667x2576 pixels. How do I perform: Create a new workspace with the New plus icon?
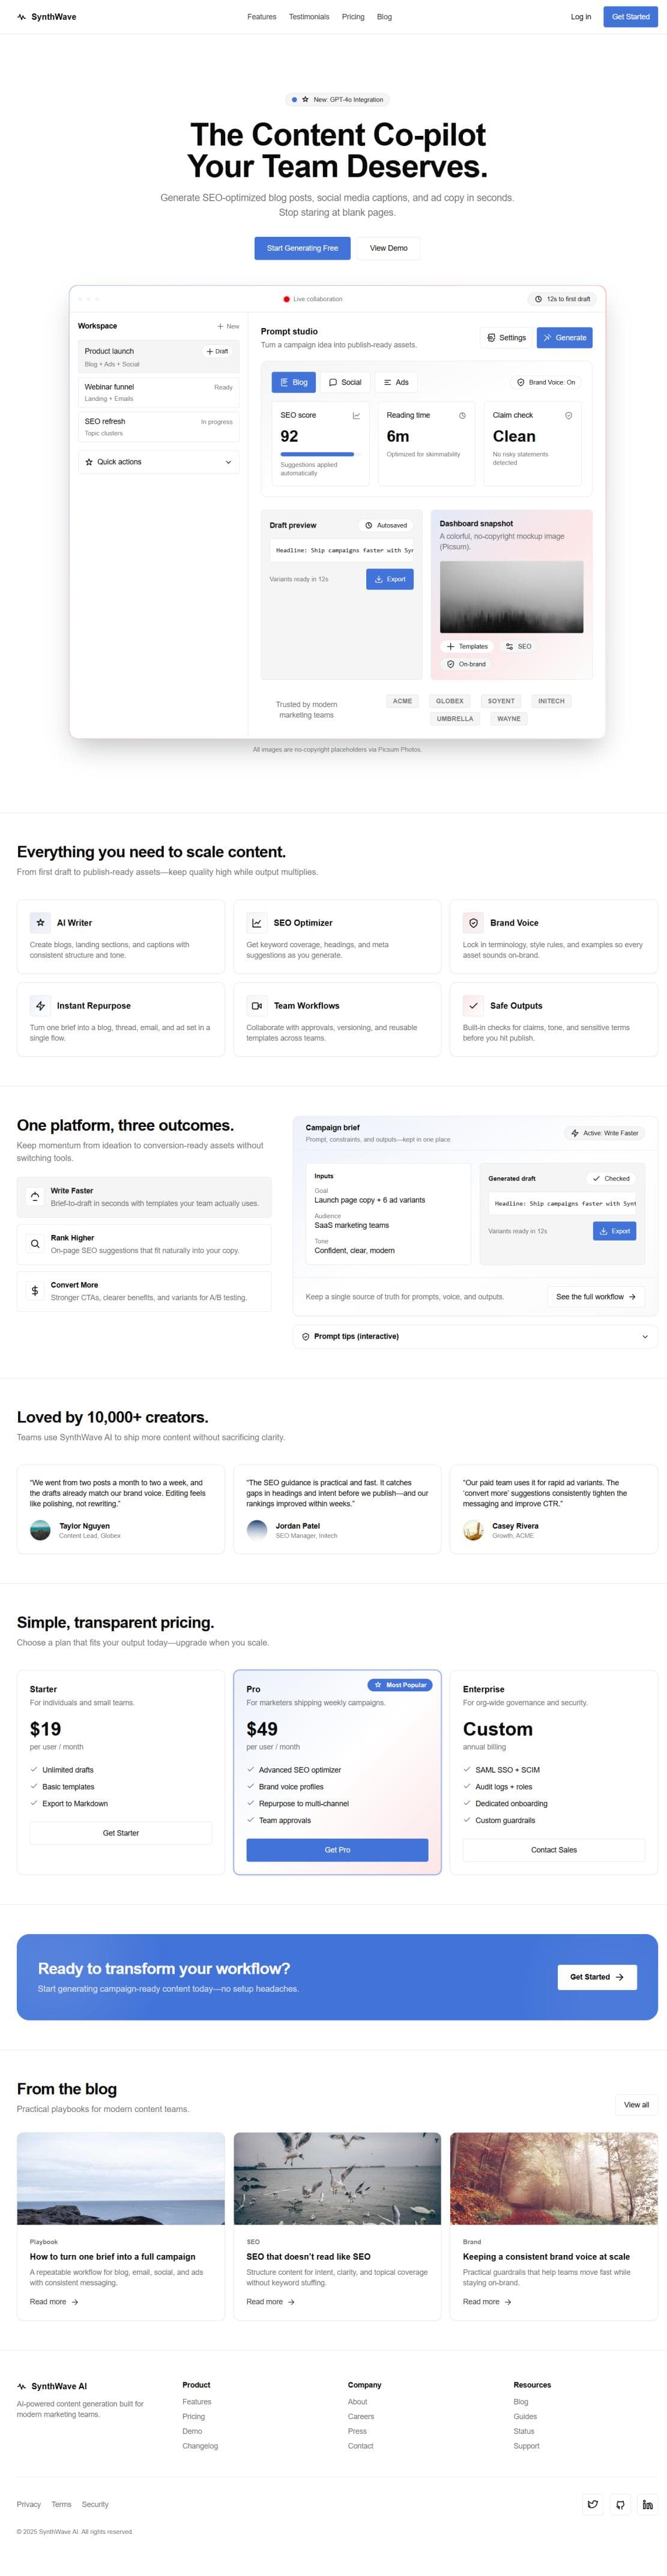click(227, 326)
